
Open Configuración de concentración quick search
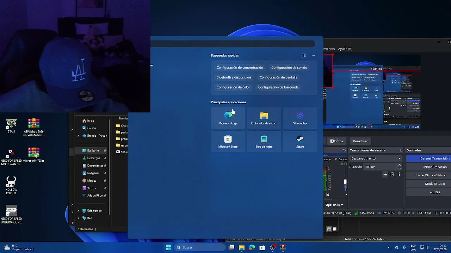point(240,67)
